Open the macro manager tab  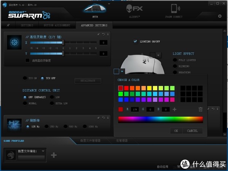pos(122,141)
